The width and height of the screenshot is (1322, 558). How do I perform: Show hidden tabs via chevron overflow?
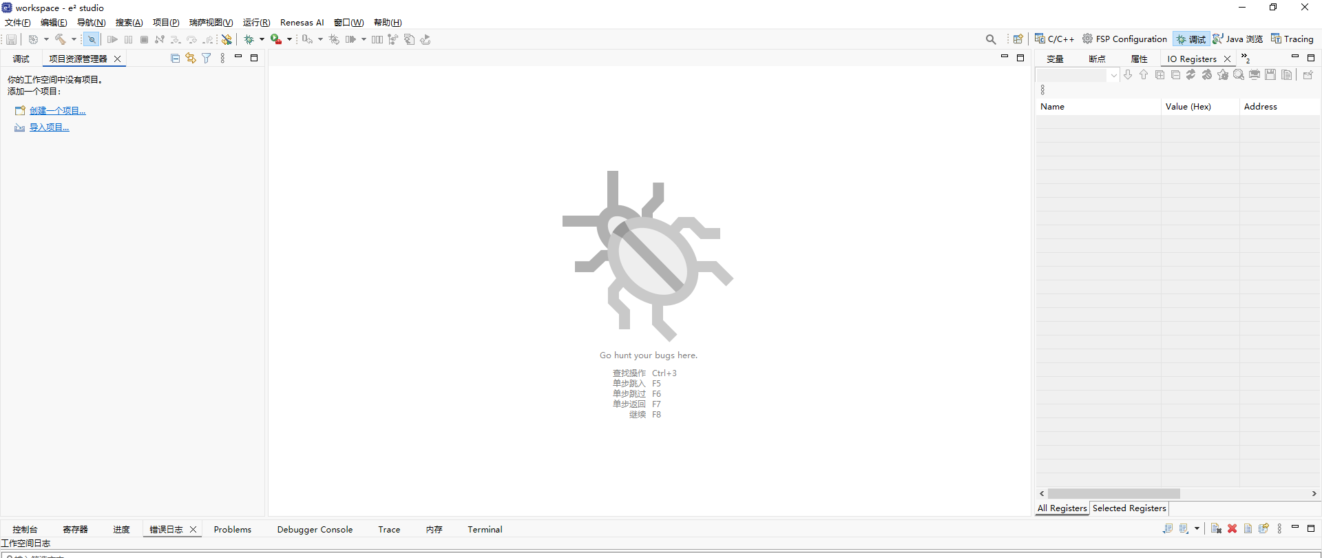(x=1245, y=59)
